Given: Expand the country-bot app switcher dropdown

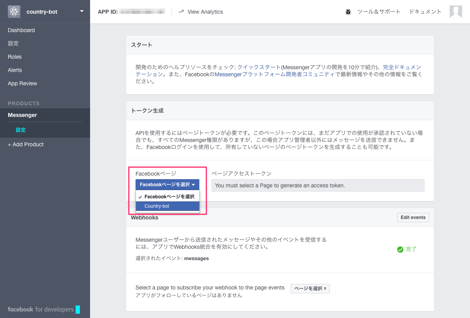Looking at the screenshot, I should pyautogui.click(x=81, y=11).
